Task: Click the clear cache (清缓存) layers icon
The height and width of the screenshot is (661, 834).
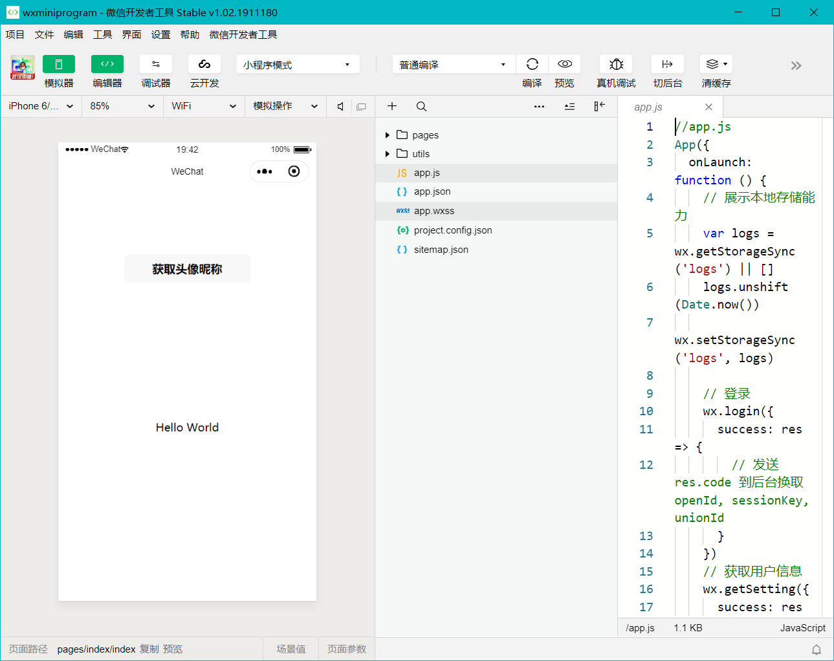Action: click(712, 64)
